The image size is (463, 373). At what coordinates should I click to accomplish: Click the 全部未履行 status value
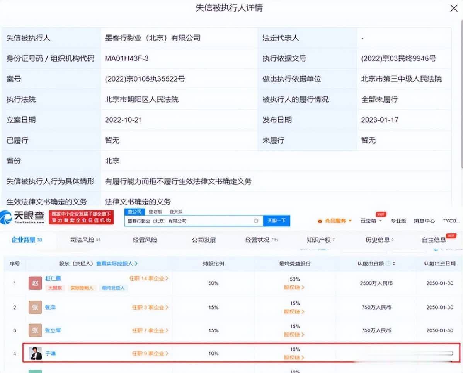pos(380,99)
